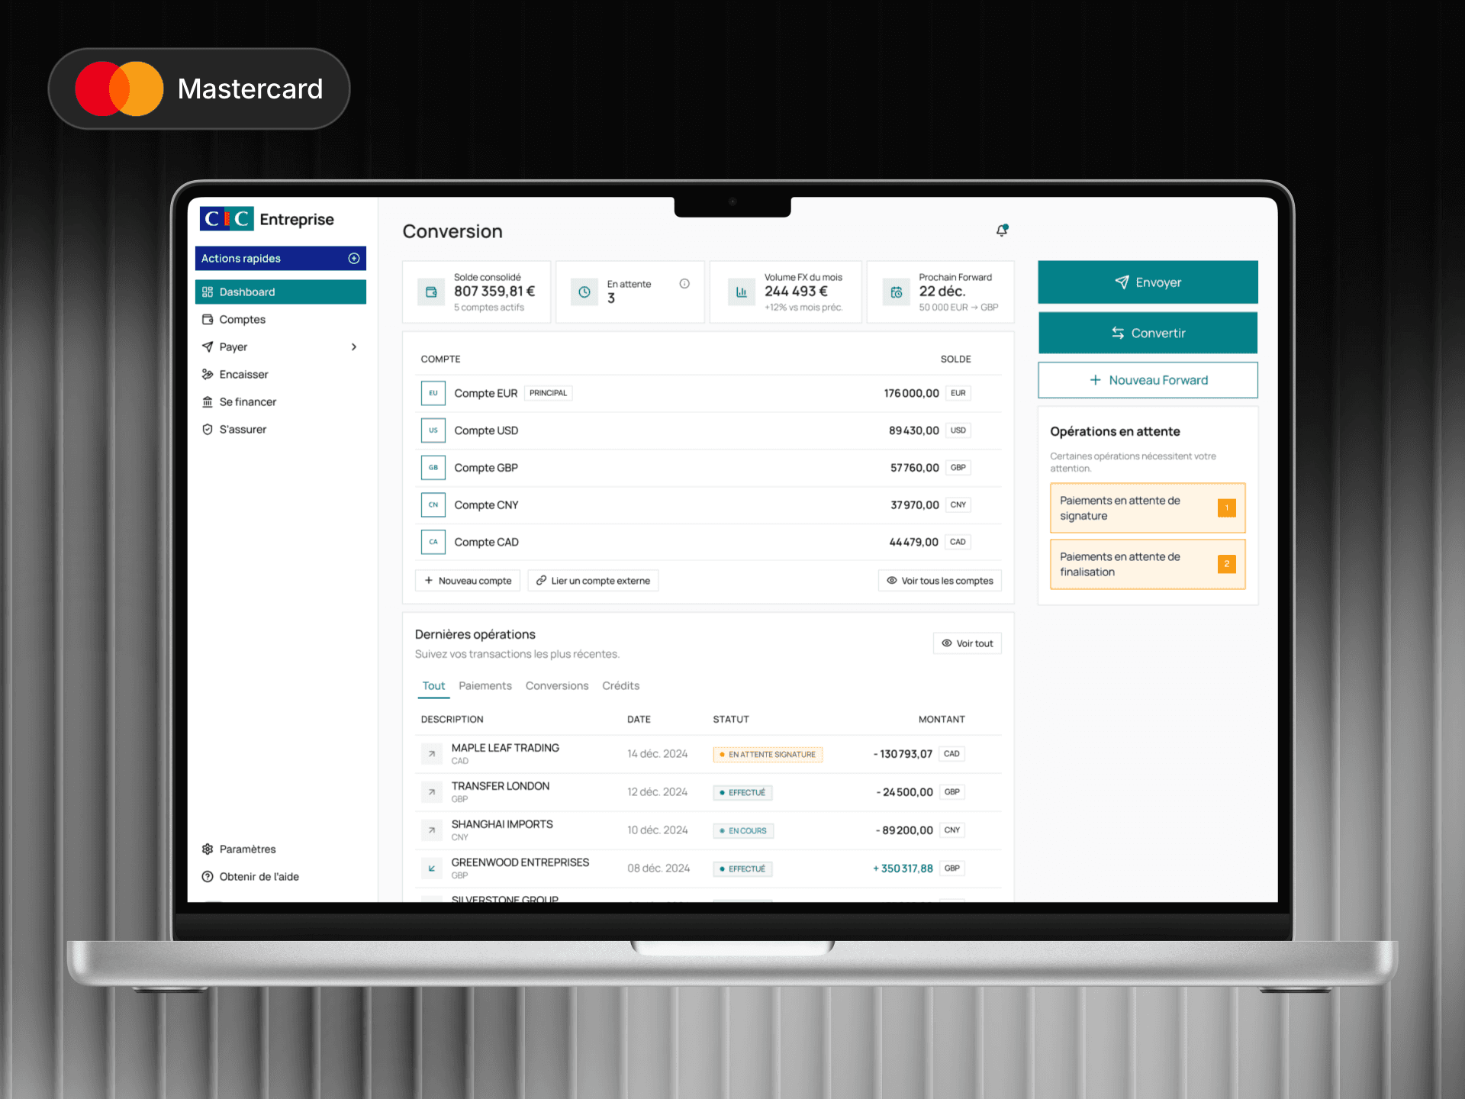Viewport: 1465px width, 1099px height.
Task: Click the wallet icon in Solde consolidé card
Action: click(x=431, y=292)
